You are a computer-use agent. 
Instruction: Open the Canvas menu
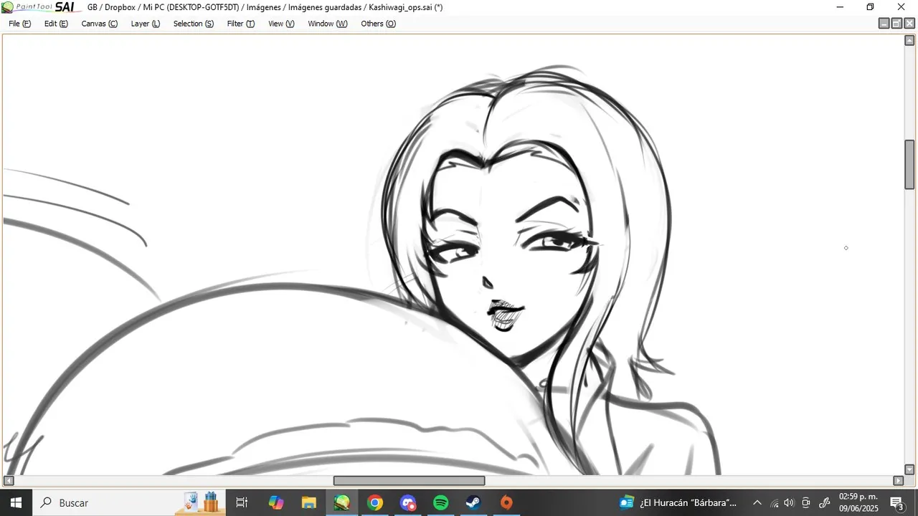99,24
